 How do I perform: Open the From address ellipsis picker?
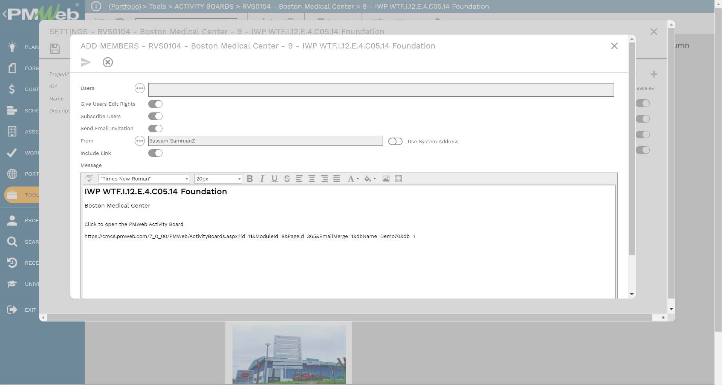140,141
